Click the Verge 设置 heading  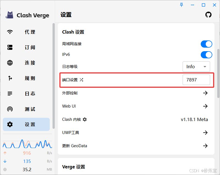(73, 167)
